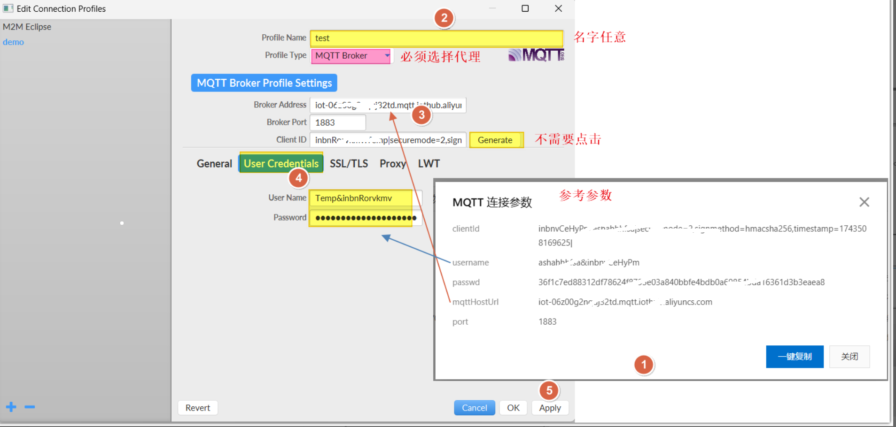Close the MQTT 连接参数 popup with its X icon
The image size is (896, 427).
[x=864, y=202]
